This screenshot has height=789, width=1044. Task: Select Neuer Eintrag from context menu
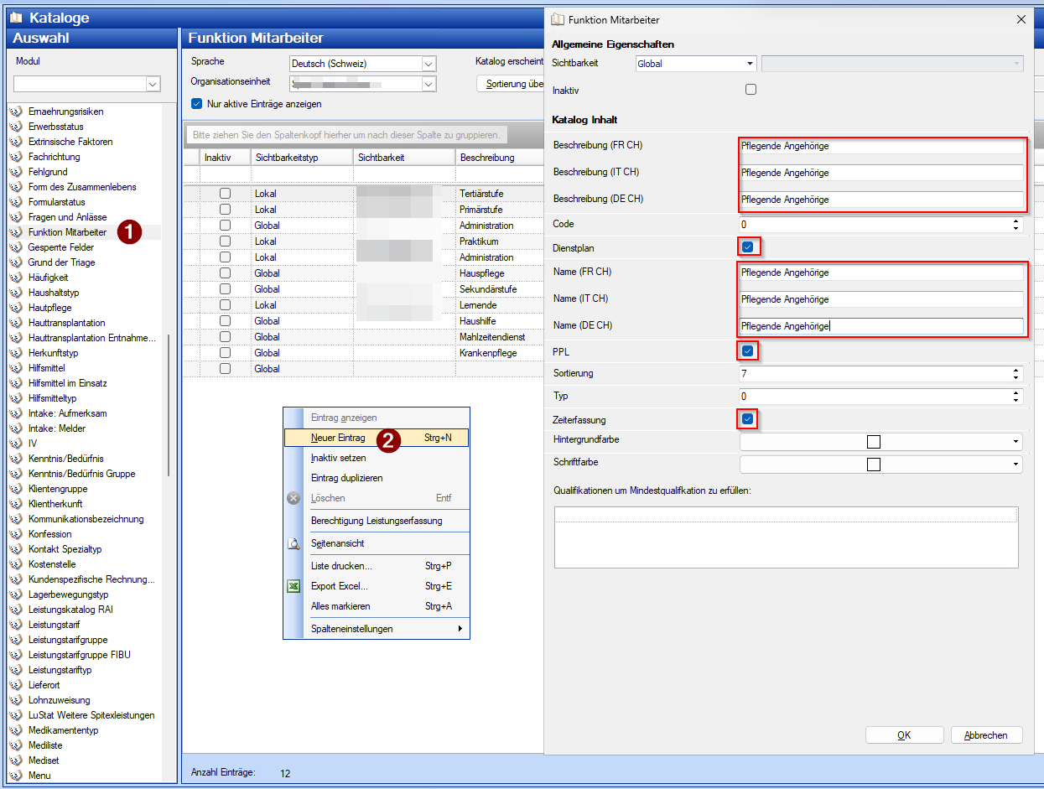[338, 438]
